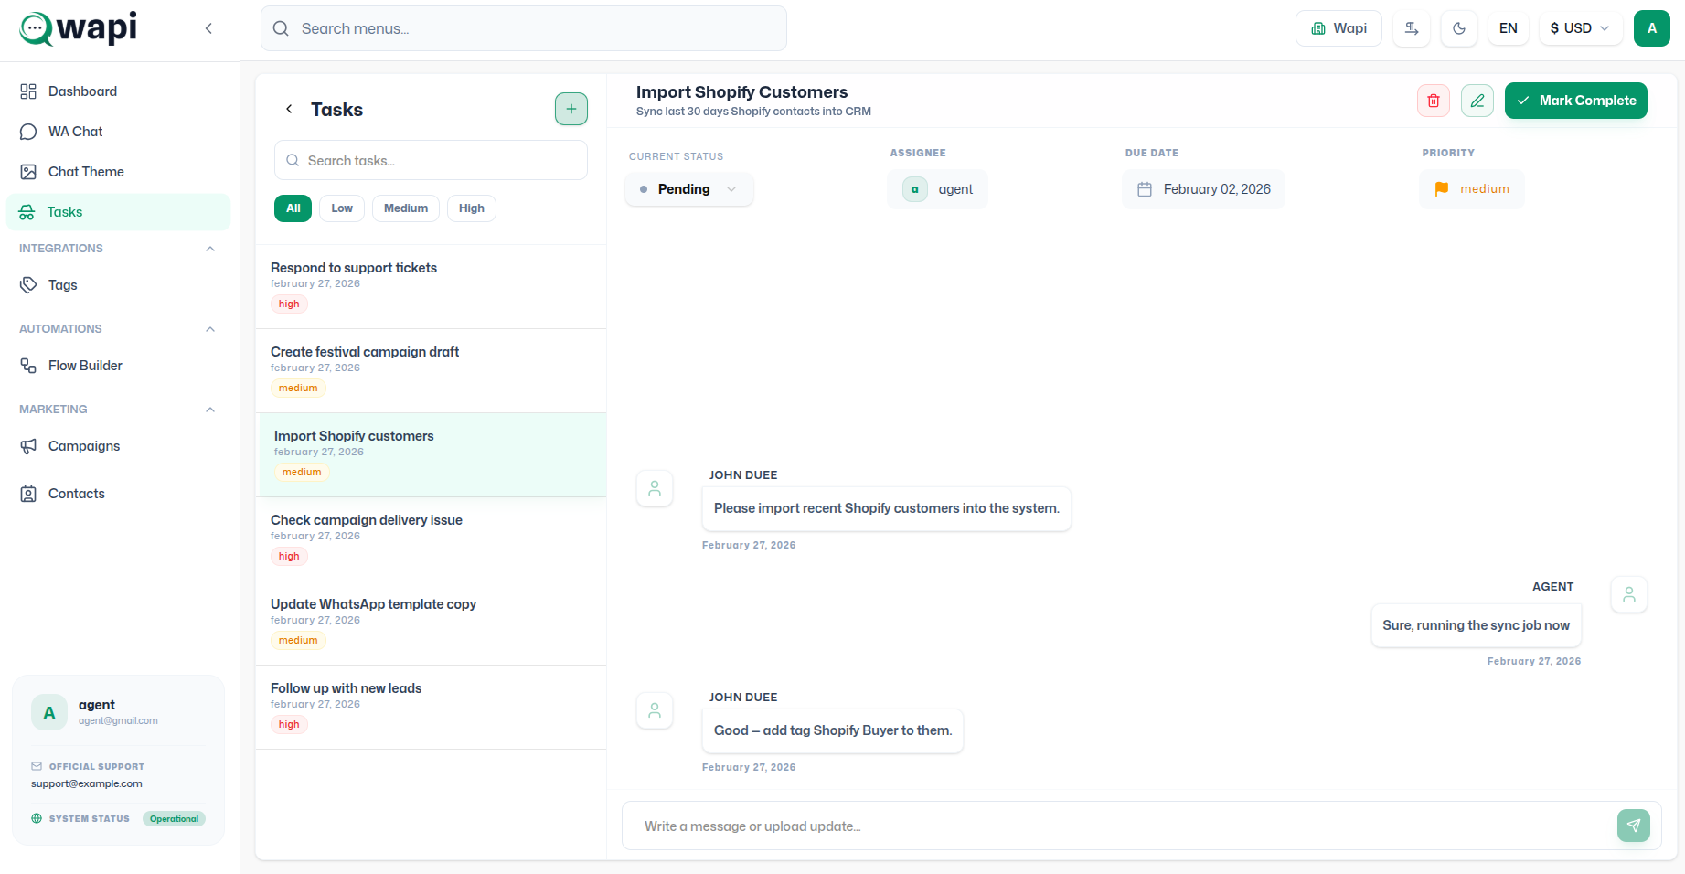Open Flow Builder
Image resolution: width=1685 pixels, height=874 pixels.
pyautogui.click(x=118, y=366)
